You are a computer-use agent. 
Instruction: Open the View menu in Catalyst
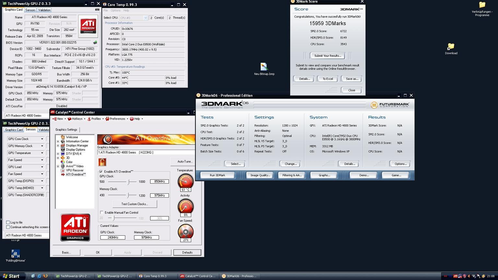59,119
